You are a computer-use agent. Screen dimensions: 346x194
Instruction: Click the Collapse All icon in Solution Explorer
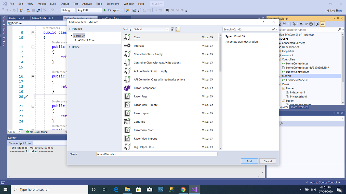pyautogui.click(x=307, y=24)
